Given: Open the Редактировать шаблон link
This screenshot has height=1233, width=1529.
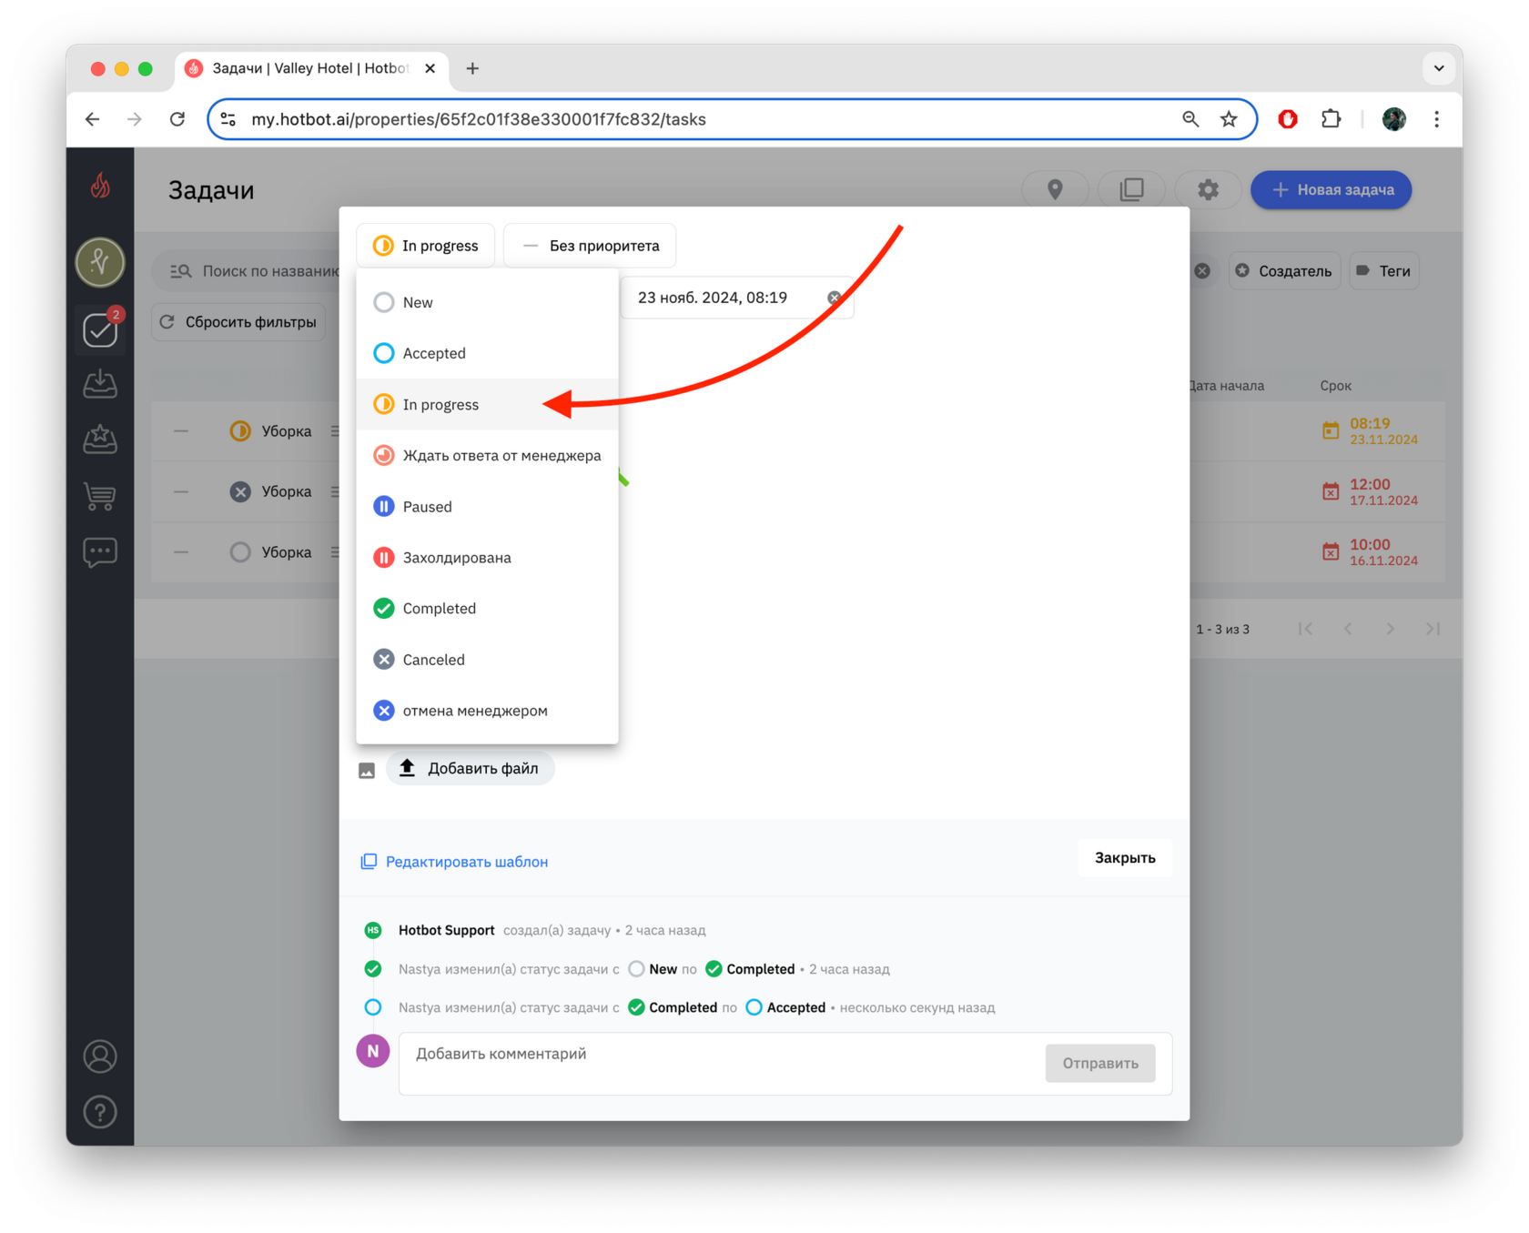Looking at the screenshot, I should (x=455, y=862).
